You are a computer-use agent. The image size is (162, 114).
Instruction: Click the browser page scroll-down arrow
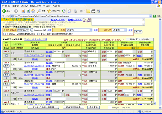(x=160, y=108)
